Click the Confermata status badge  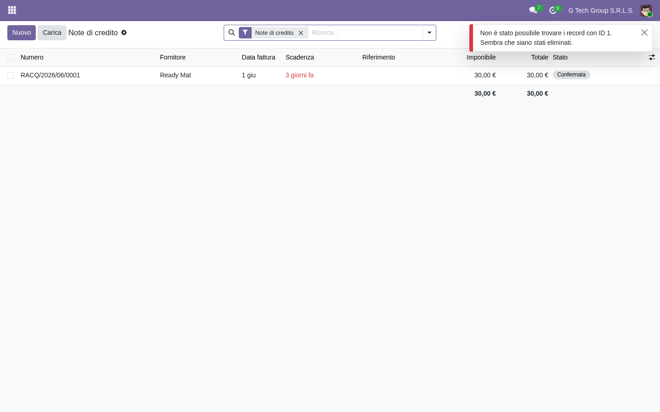tap(571, 75)
